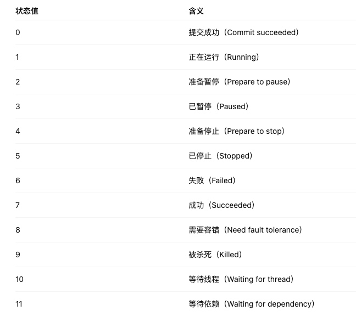Select the 被杀死 (Killed) cell
This screenshot has height=322, width=356.
click(x=215, y=255)
